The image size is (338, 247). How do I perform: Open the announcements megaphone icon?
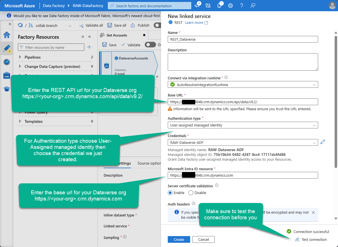[x=197, y=6]
